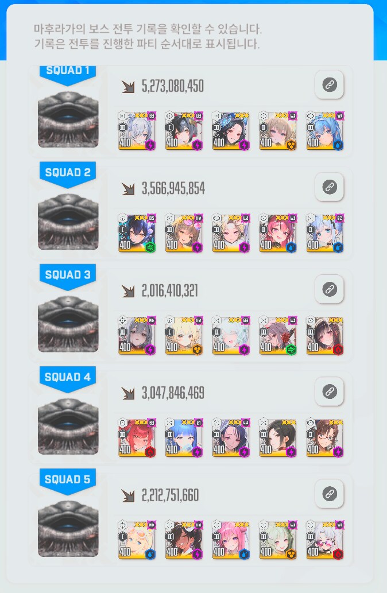Open Squad 2 first dark-haired wind character

point(137,233)
